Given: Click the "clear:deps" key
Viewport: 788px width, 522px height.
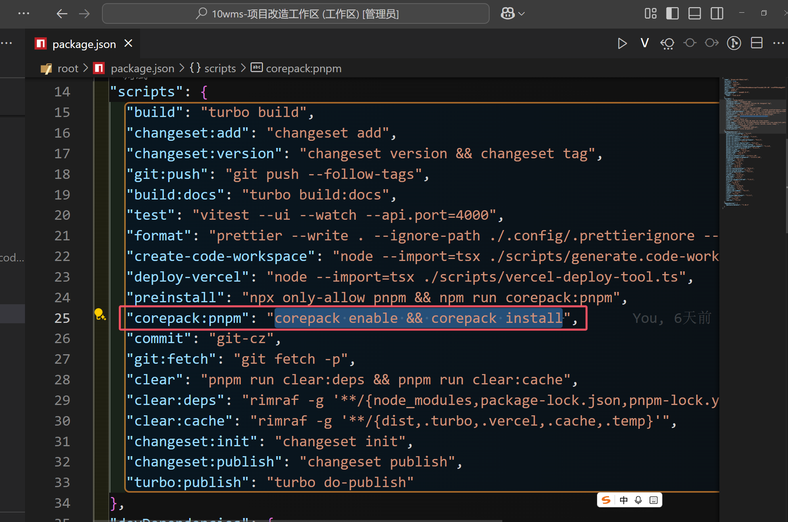Looking at the screenshot, I should coord(176,400).
